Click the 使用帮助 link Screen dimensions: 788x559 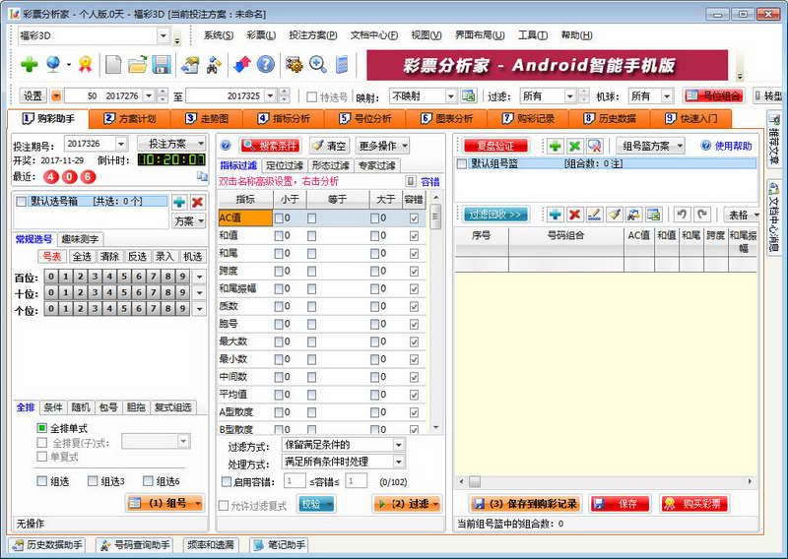coord(733,147)
